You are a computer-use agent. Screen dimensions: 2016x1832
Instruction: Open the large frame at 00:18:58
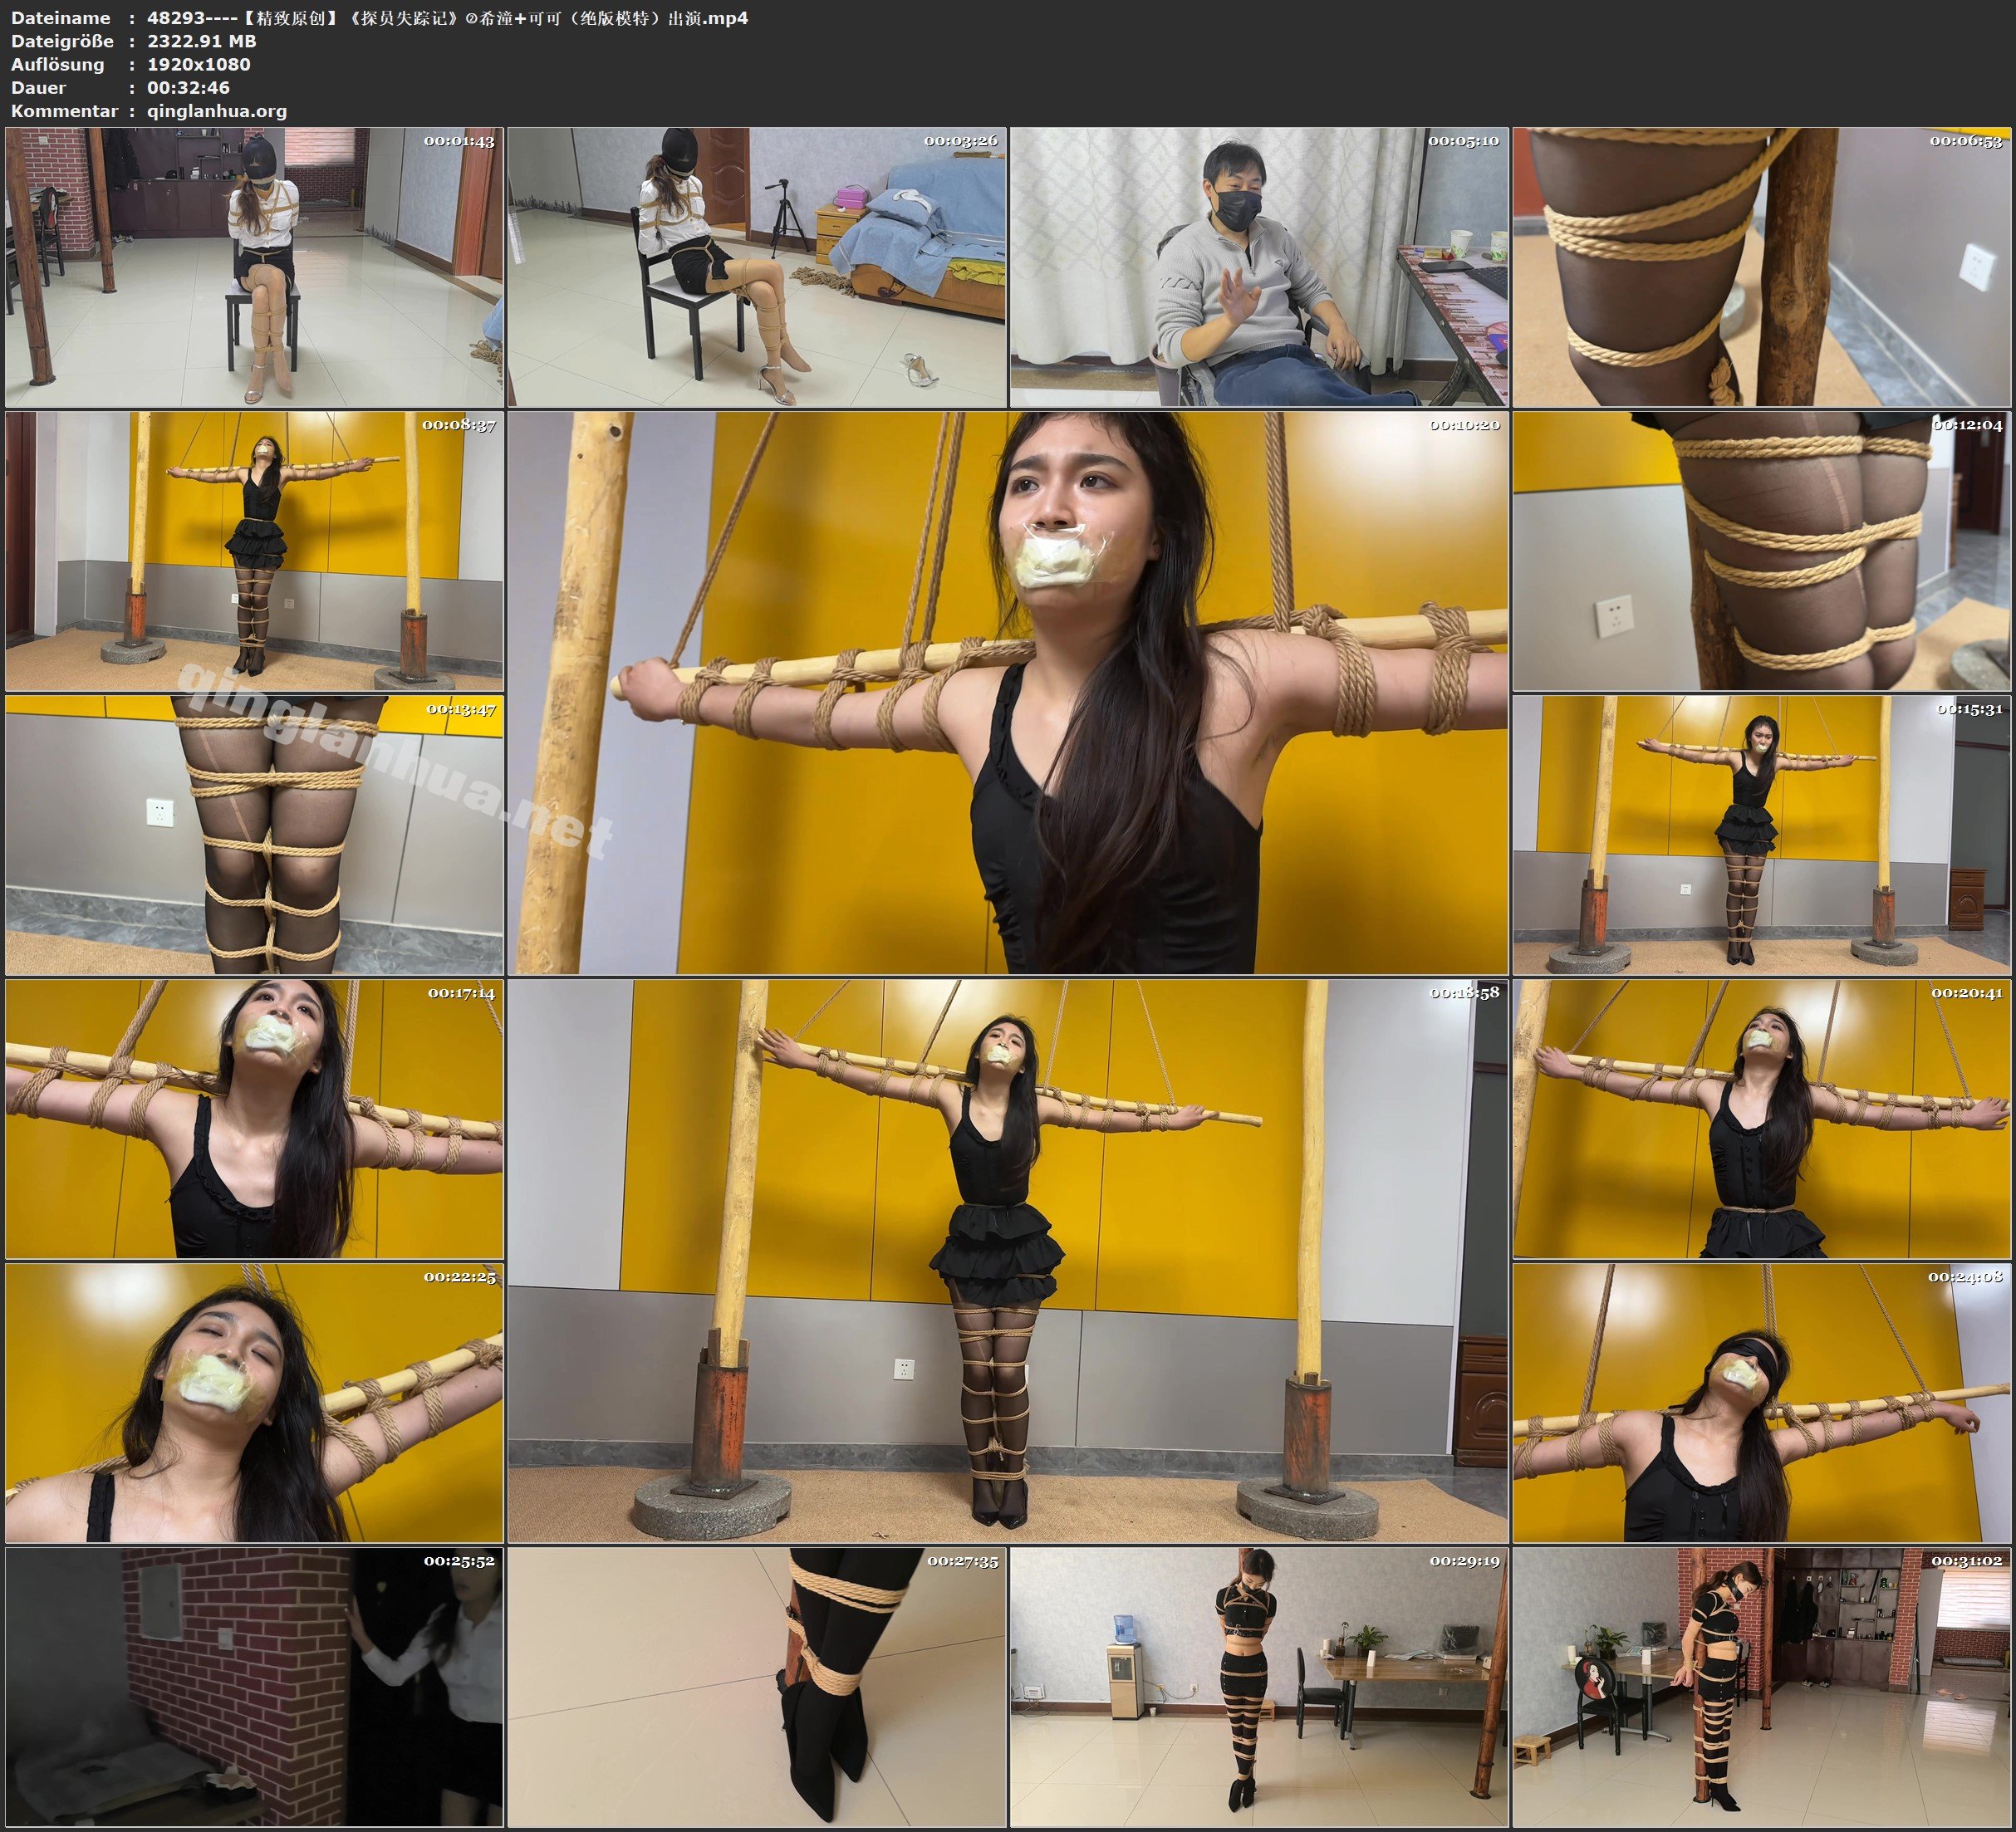(1008, 1261)
